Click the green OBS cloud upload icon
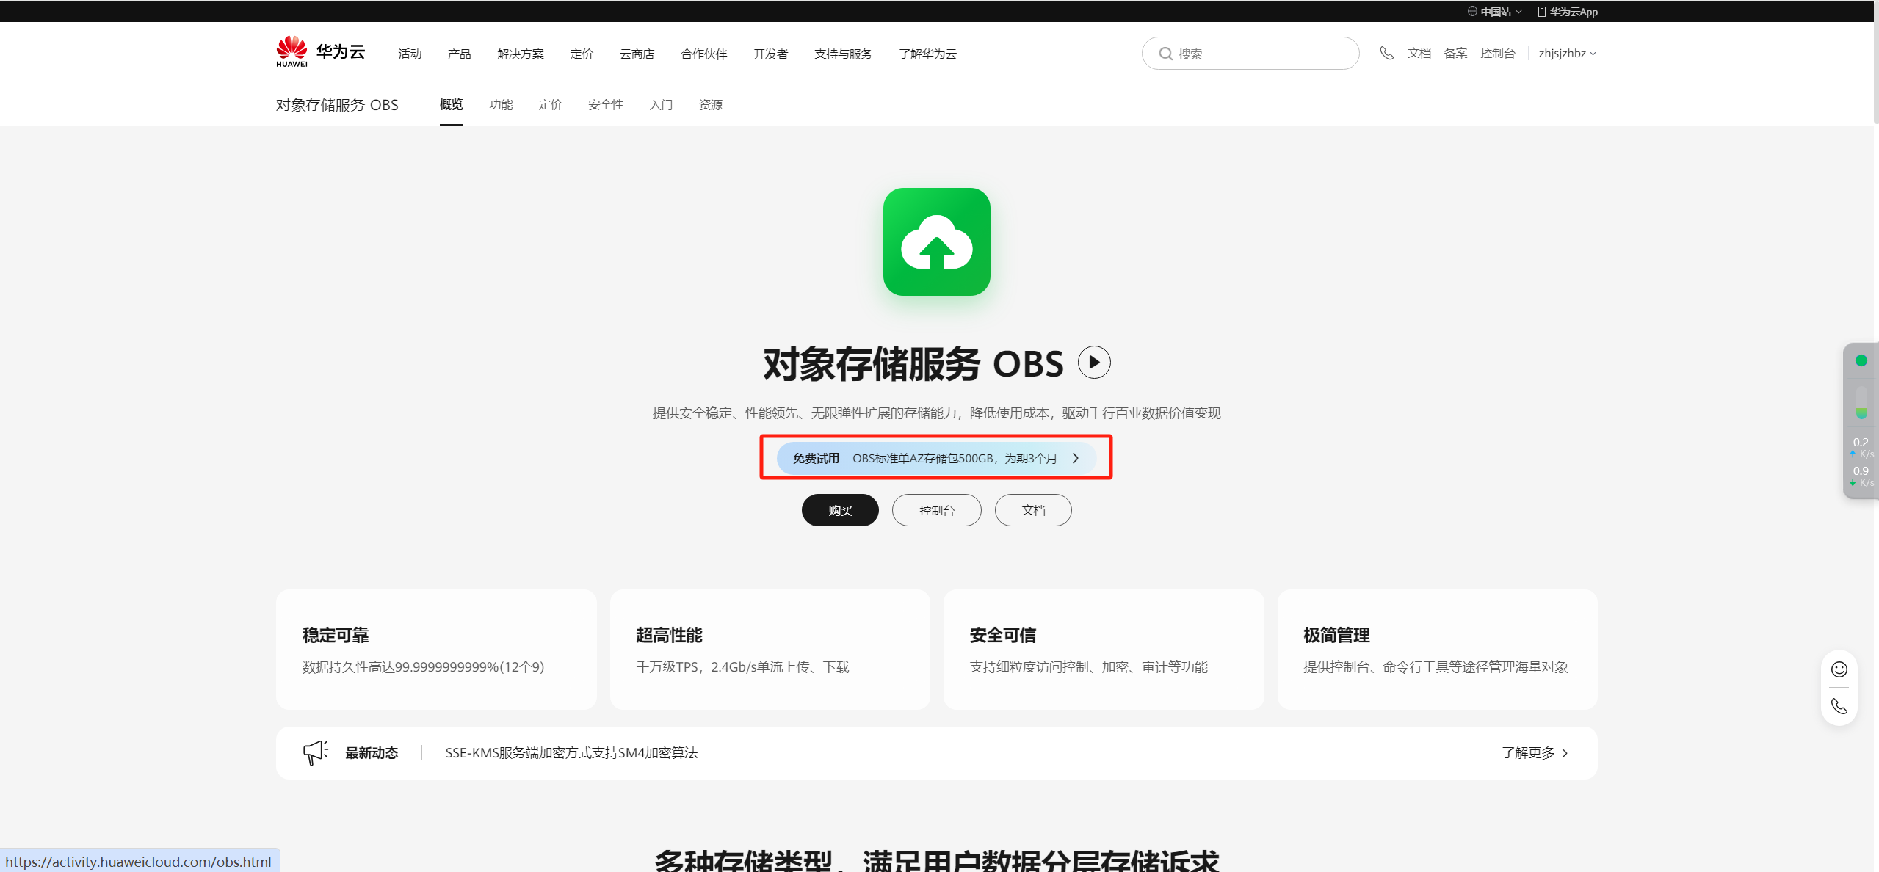 click(936, 242)
